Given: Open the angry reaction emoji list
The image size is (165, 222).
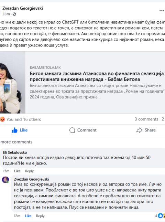Looking at the screenshot, I should pos(2,119).
